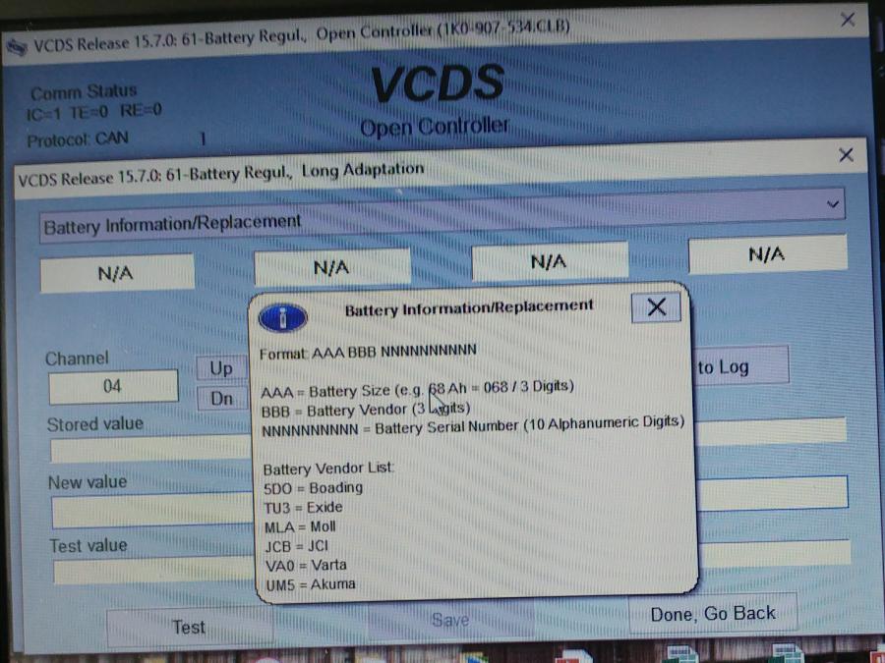Screen dimensions: 885x663
Task: Close the Long Adaptation window
Action: (845, 155)
